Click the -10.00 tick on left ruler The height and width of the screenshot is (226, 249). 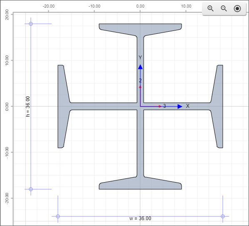coord(7,152)
